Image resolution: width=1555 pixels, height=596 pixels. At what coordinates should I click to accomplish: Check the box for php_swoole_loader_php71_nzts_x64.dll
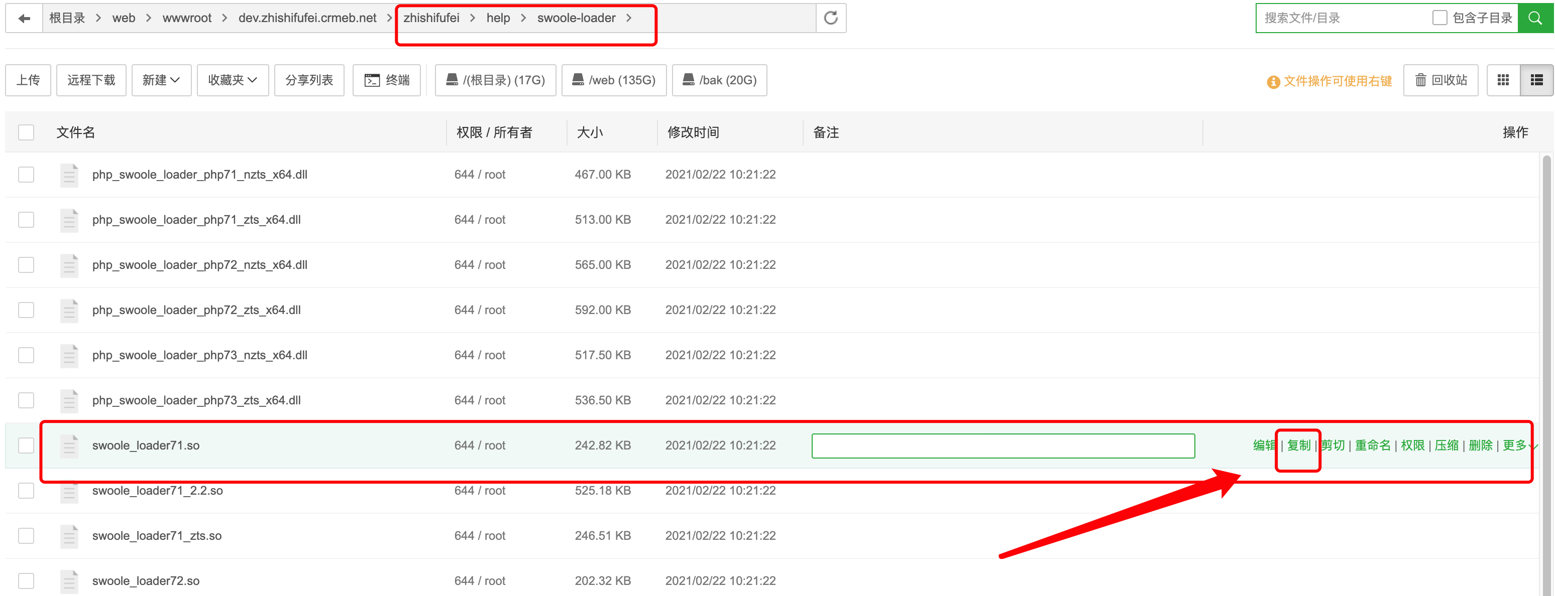[26, 175]
